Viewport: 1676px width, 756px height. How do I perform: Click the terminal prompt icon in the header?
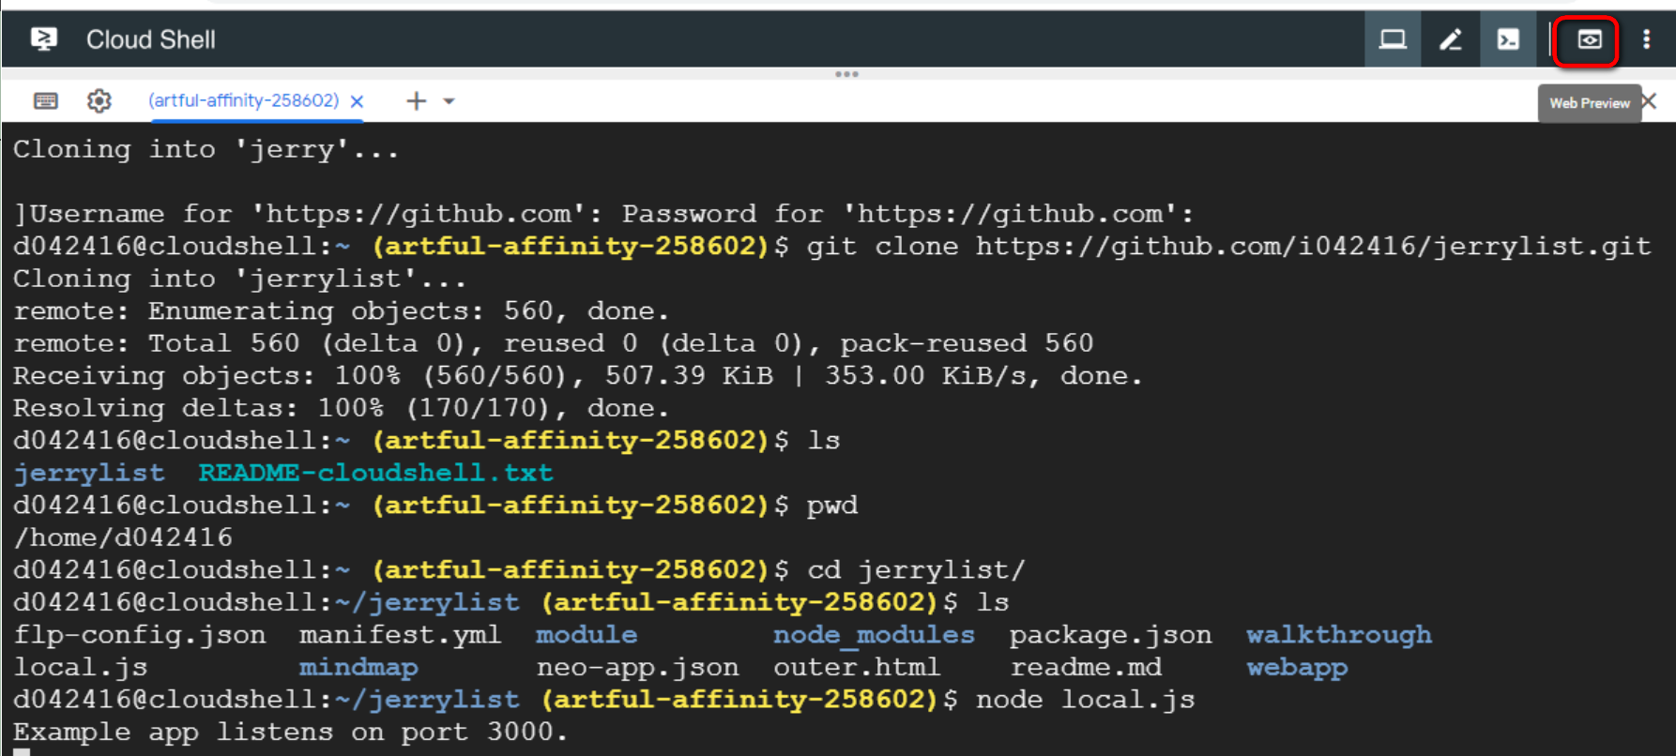(1508, 39)
